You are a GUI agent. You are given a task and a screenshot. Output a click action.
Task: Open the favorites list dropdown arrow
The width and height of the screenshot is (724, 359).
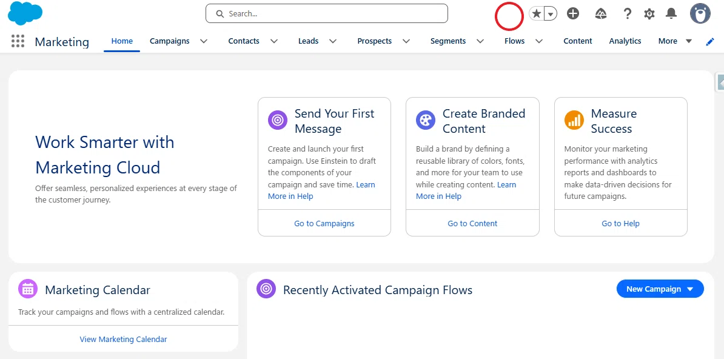pos(551,14)
